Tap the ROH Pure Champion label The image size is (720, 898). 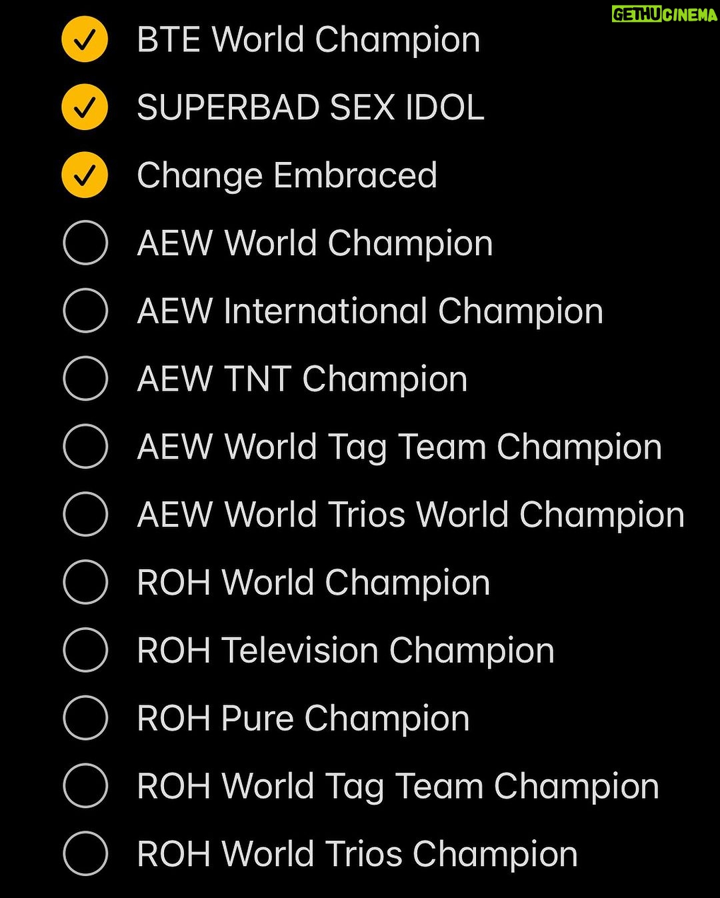point(303,719)
